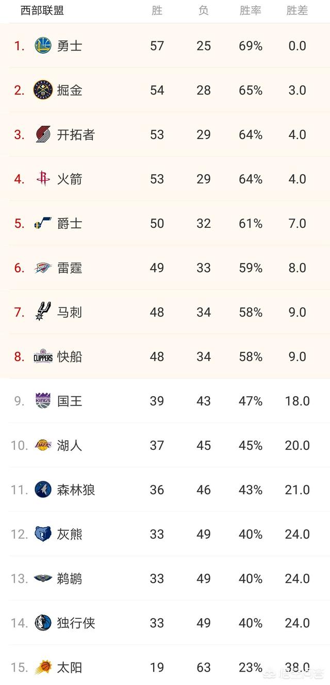Tap the Rockets team logo

tap(43, 179)
